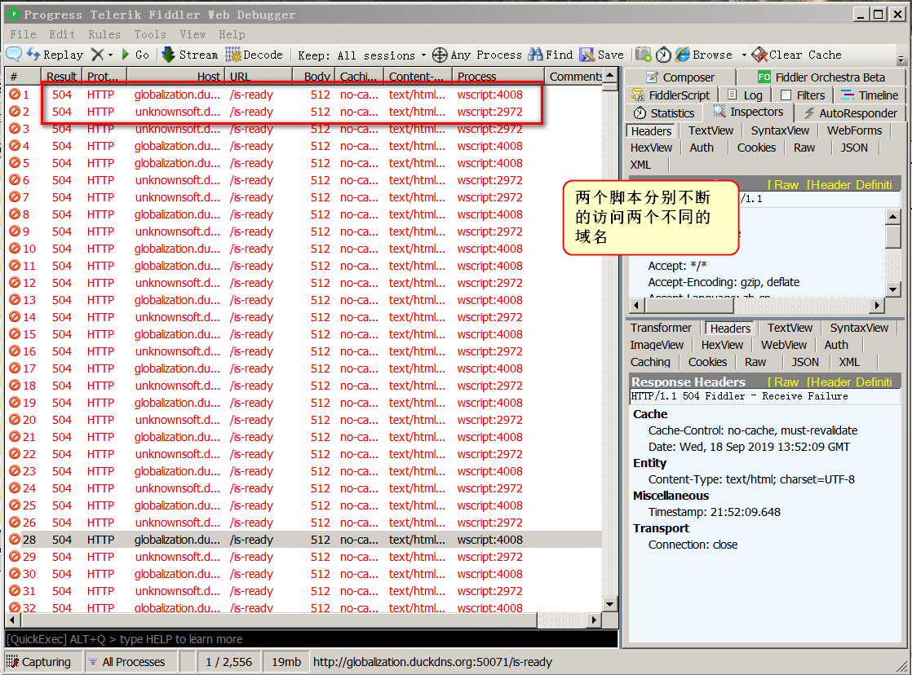Click the QuickExec command input box
Screen dimensions: 912x675
click(x=311, y=639)
